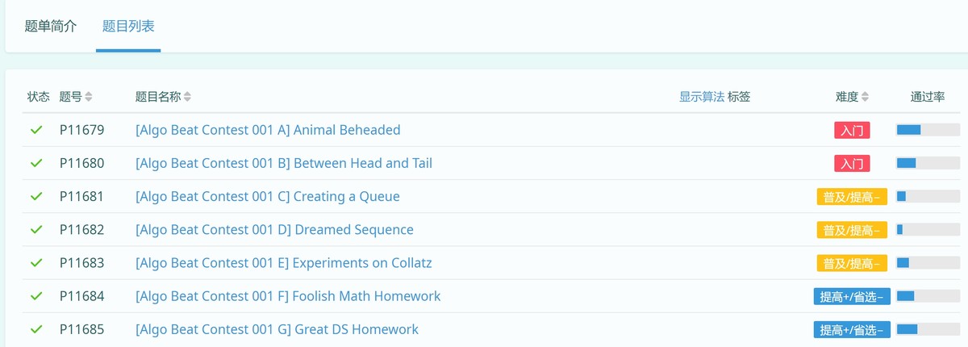Click the green checkmark for P11679
This screenshot has height=347, width=968.
pyautogui.click(x=36, y=130)
